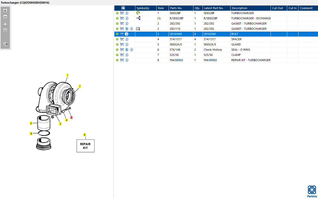
Task: Click green gear icon for GLAND row
Action: (117, 44)
